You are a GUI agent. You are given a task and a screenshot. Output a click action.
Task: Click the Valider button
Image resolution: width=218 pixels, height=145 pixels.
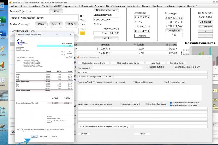142,134
